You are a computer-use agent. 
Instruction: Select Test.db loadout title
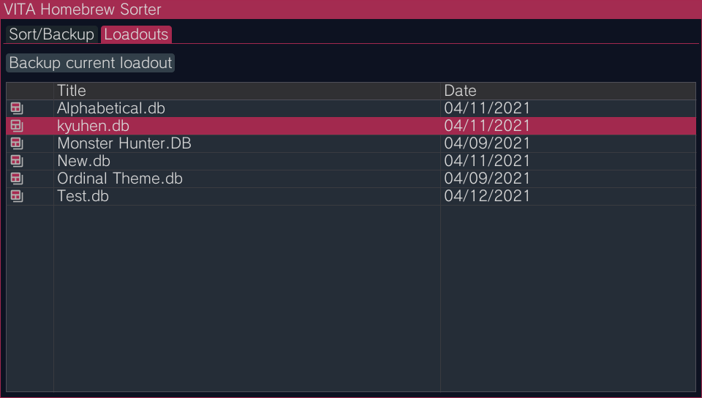[83, 196]
